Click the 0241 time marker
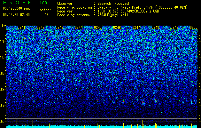Viewport: 201px width, 128px height. [x=21, y=28]
